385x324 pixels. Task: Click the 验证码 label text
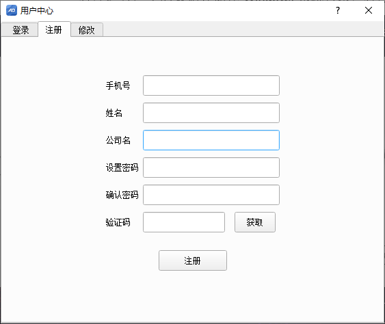tap(118, 222)
